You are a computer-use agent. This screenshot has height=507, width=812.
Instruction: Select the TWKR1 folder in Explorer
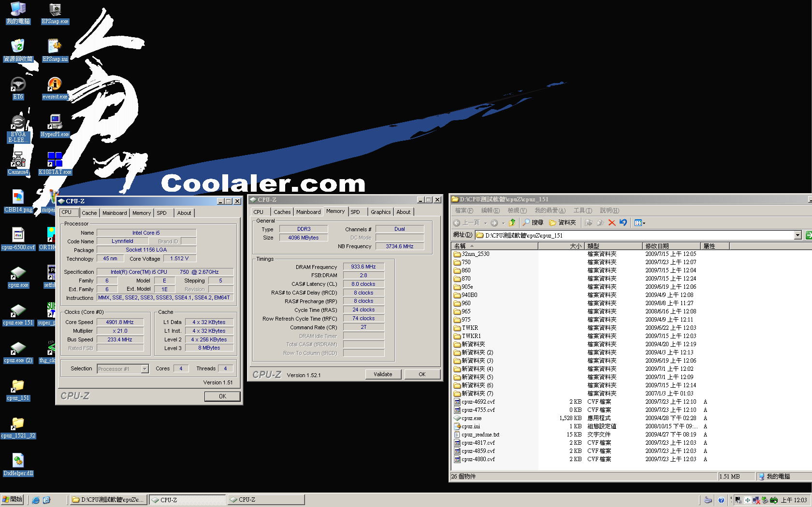tap(467, 336)
